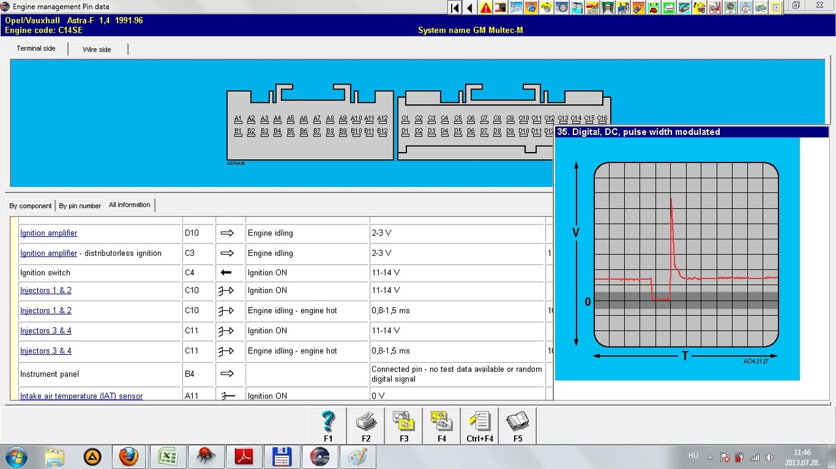This screenshot has width=836, height=469.
Task: Select the All information tab
Action: click(x=129, y=205)
